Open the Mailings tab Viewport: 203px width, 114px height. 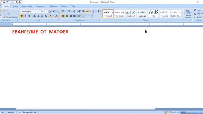pyautogui.click(x=53, y=6)
